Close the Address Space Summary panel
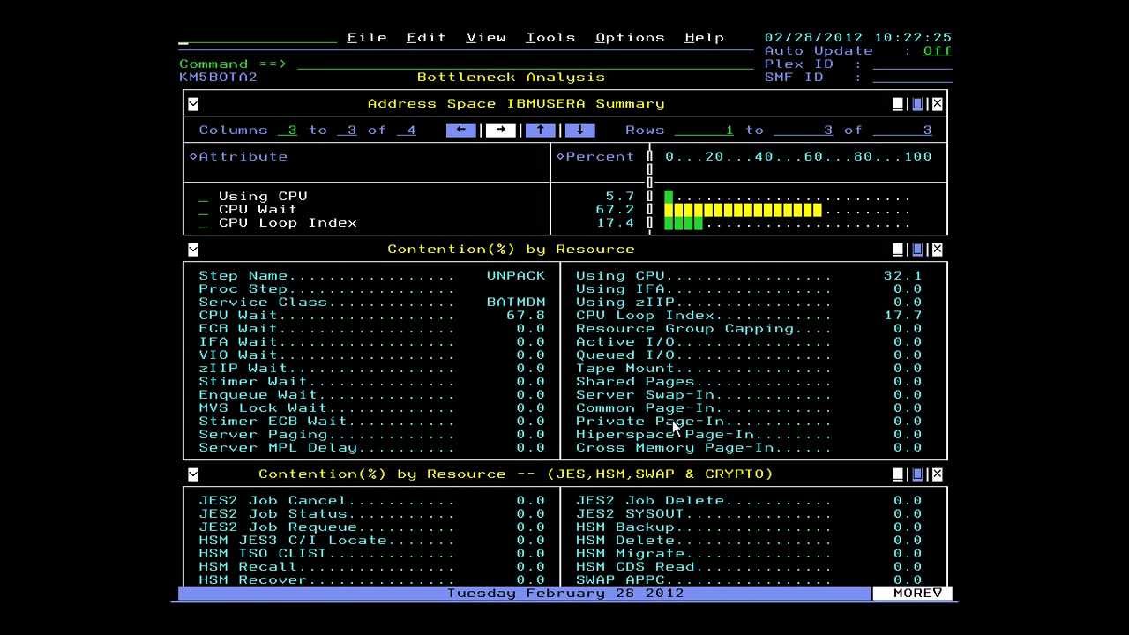The height and width of the screenshot is (635, 1129). point(937,104)
